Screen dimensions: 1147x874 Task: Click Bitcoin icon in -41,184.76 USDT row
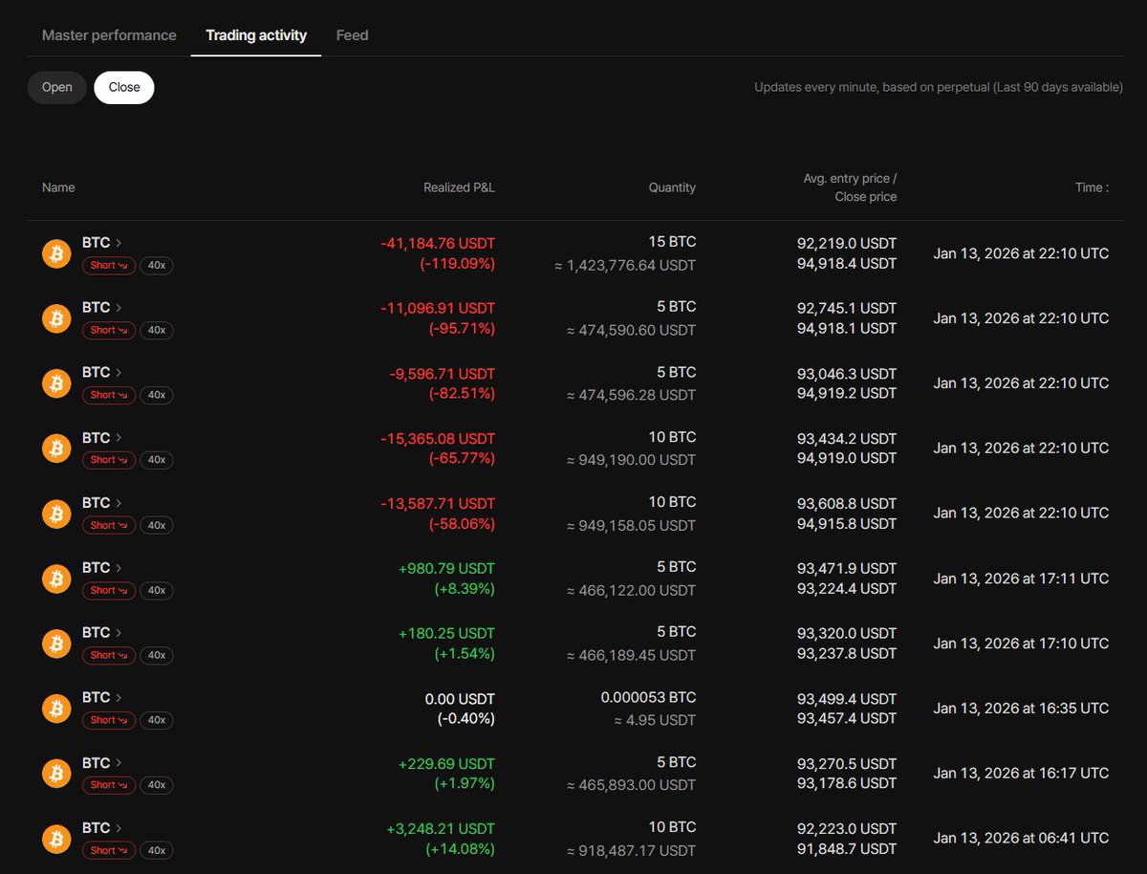(56, 253)
